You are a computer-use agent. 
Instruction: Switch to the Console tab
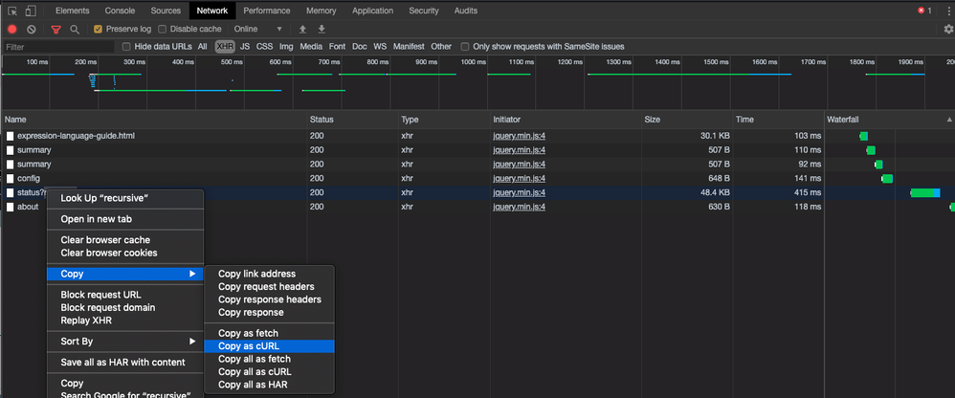tap(120, 11)
